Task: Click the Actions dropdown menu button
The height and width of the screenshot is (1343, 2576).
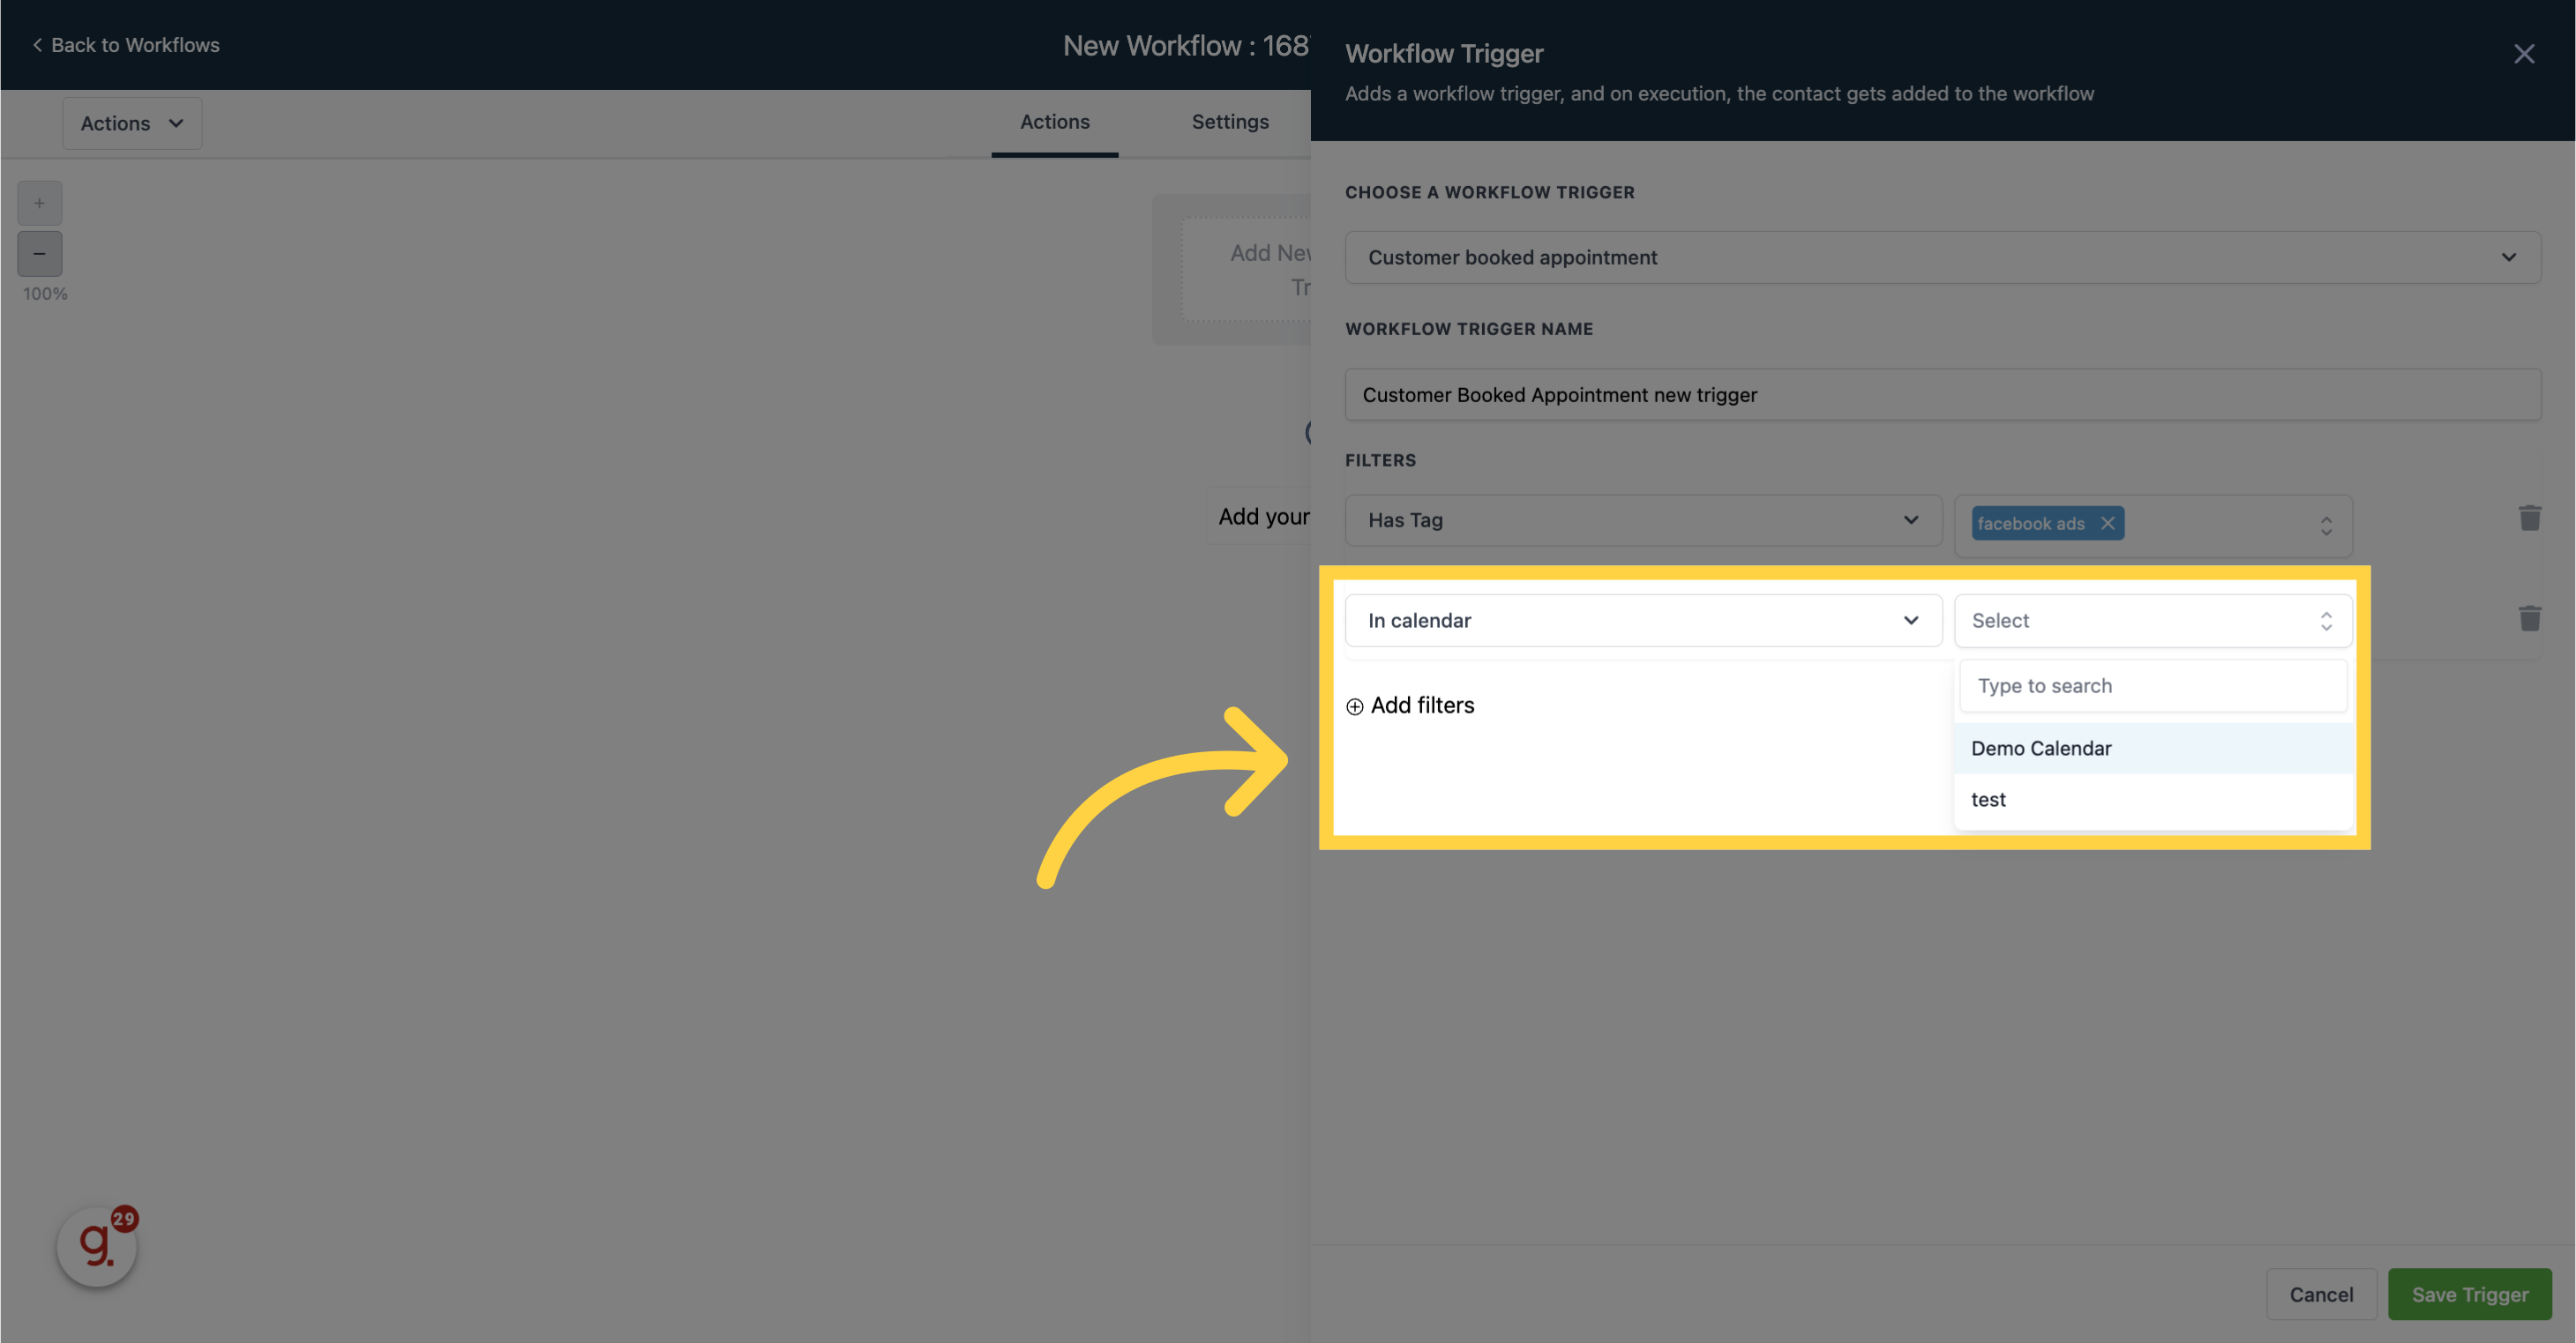Action: (131, 121)
